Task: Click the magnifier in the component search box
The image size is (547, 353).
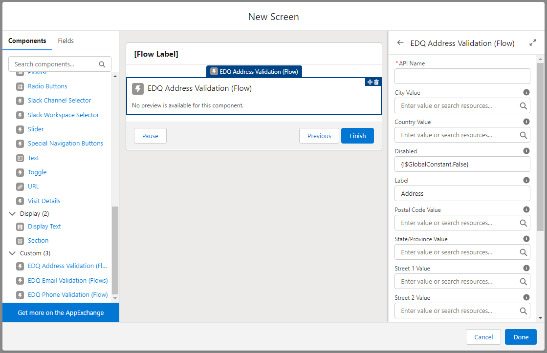Action: [x=102, y=64]
